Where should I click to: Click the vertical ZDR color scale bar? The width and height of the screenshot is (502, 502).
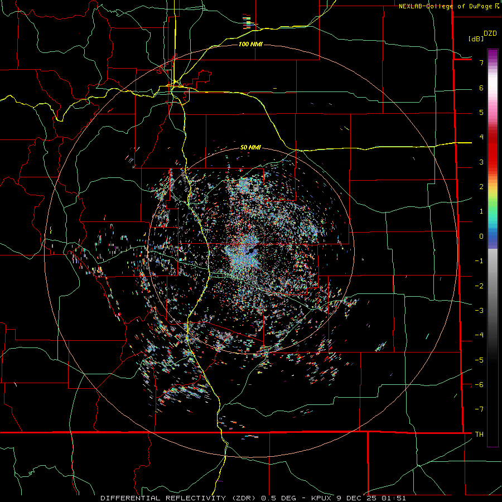[493, 248]
